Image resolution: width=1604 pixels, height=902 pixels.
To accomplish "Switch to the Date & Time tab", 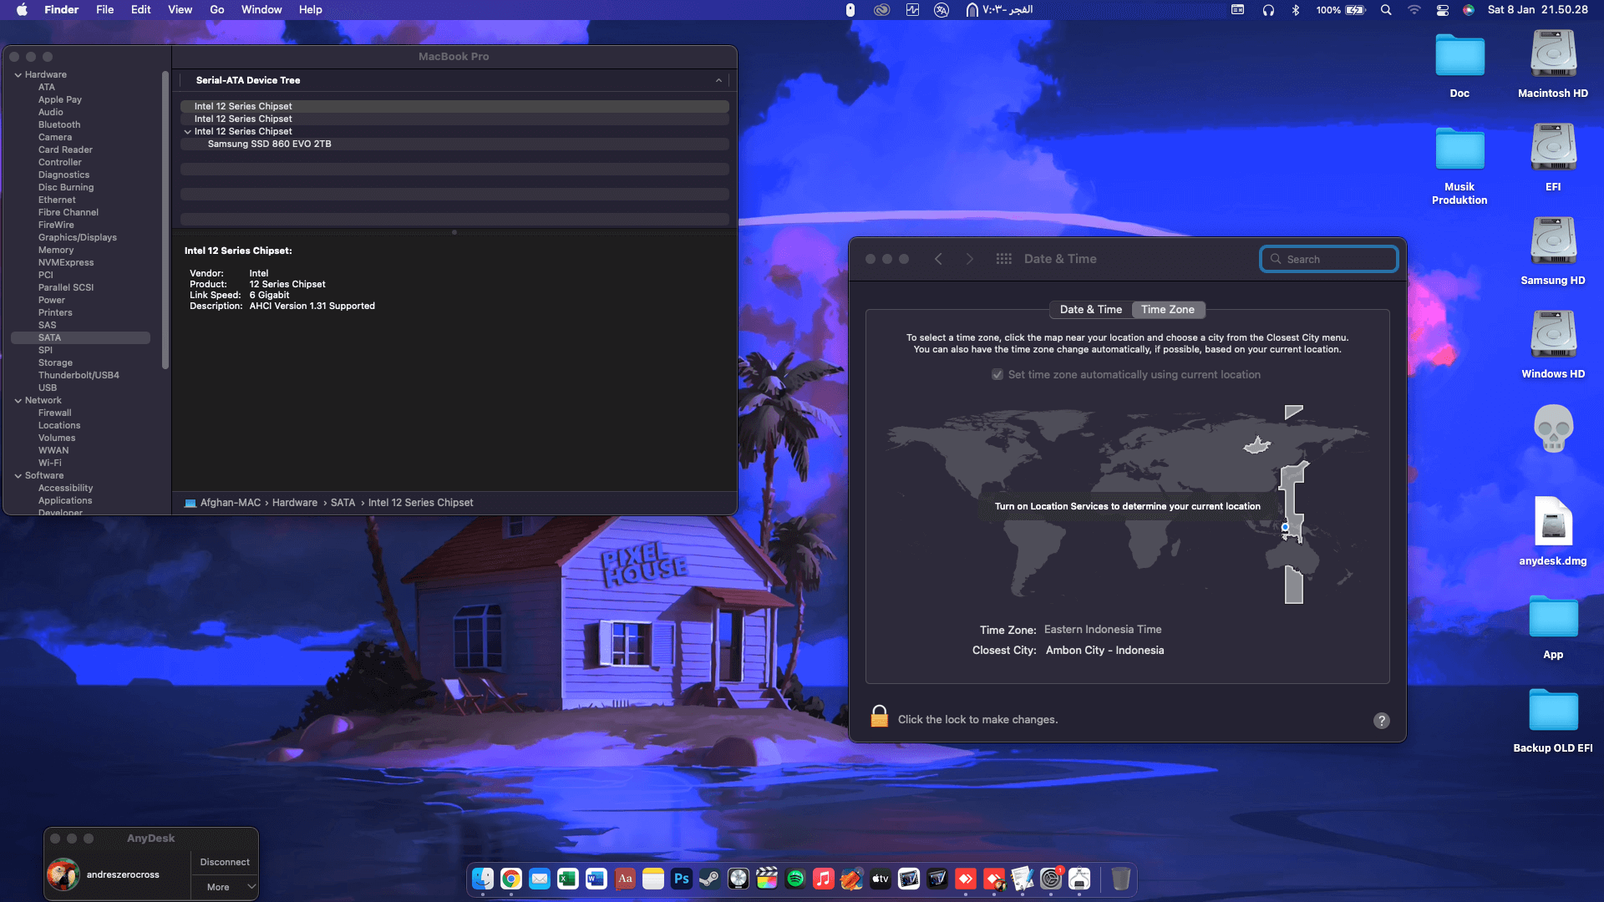I will (x=1090, y=310).
